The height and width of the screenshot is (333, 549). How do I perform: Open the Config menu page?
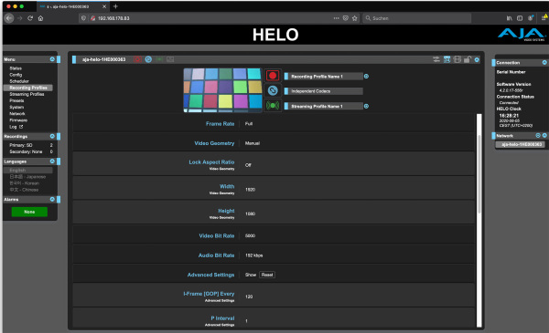[16, 75]
